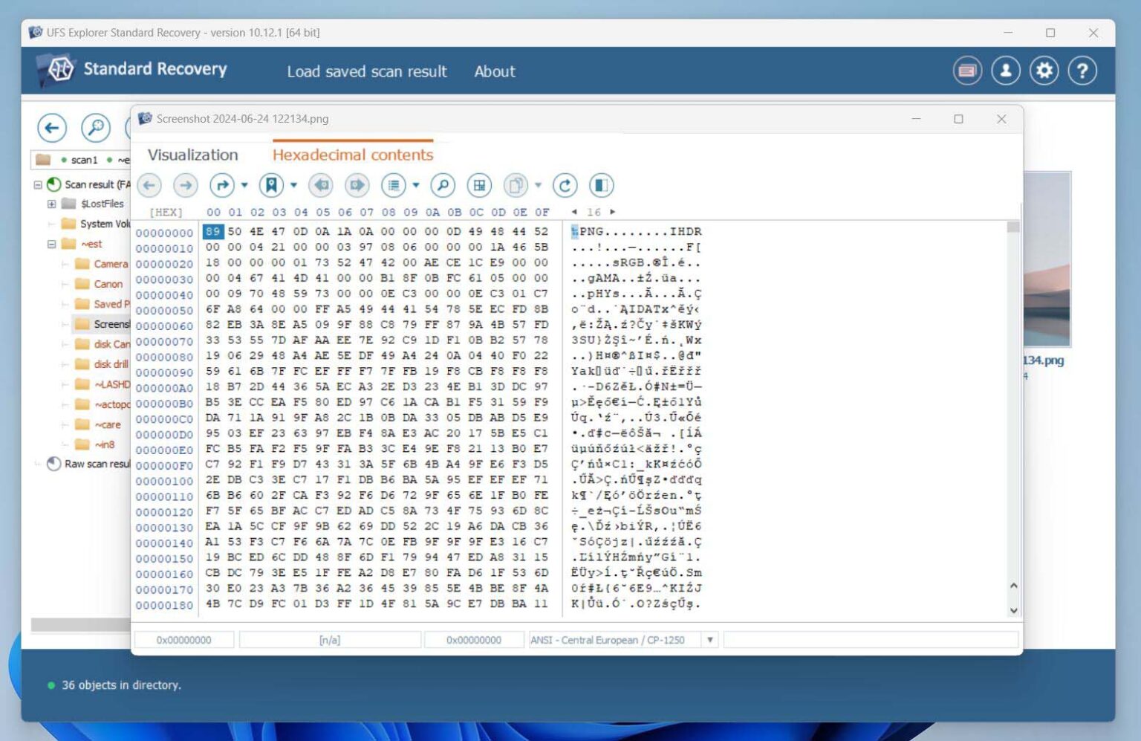The image size is (1141, 741).
Task: Click the list view icon in hex toolbar
Action: pyautogui.click(x=394, y=185)
